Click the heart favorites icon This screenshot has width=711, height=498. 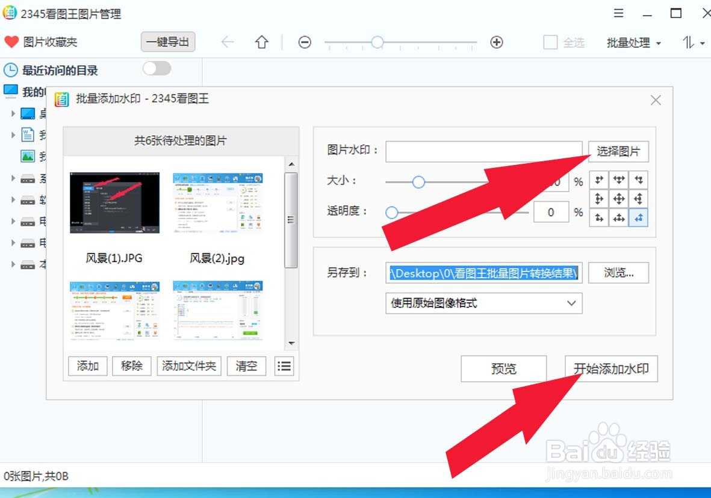[x=11, y=42]
